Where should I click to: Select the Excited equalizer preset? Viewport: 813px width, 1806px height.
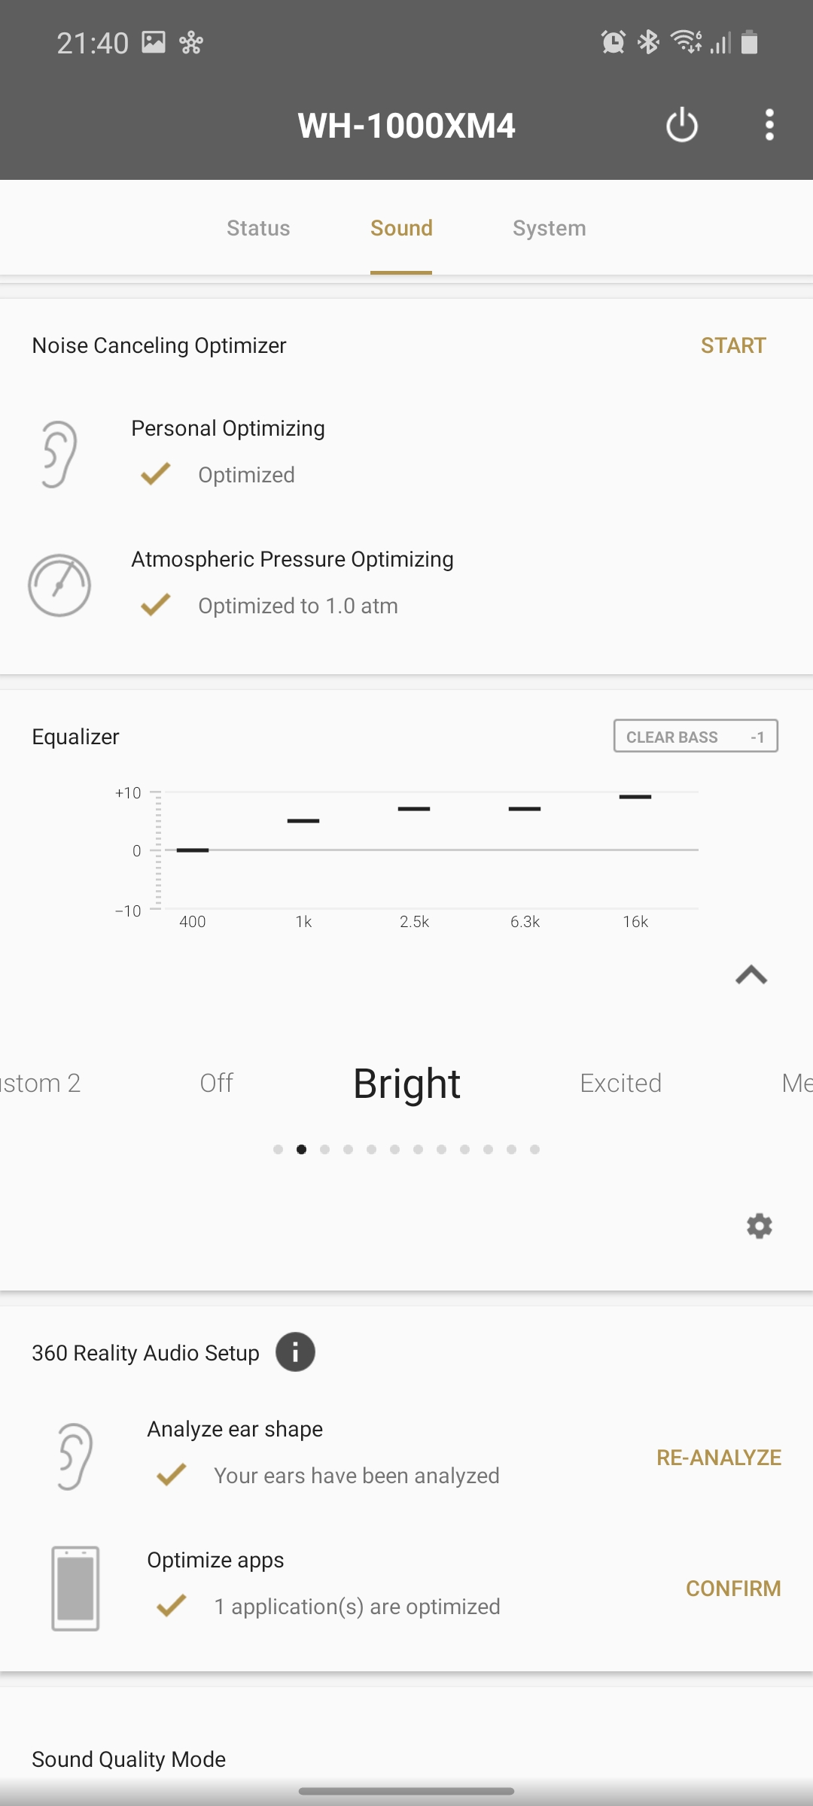620,1083
